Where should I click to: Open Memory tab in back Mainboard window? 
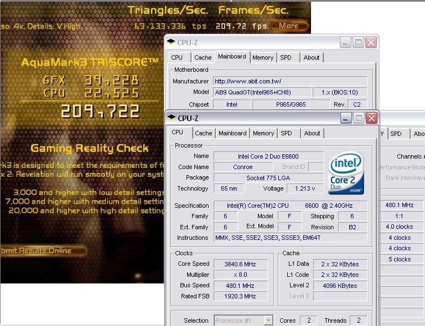coord(263,57)
